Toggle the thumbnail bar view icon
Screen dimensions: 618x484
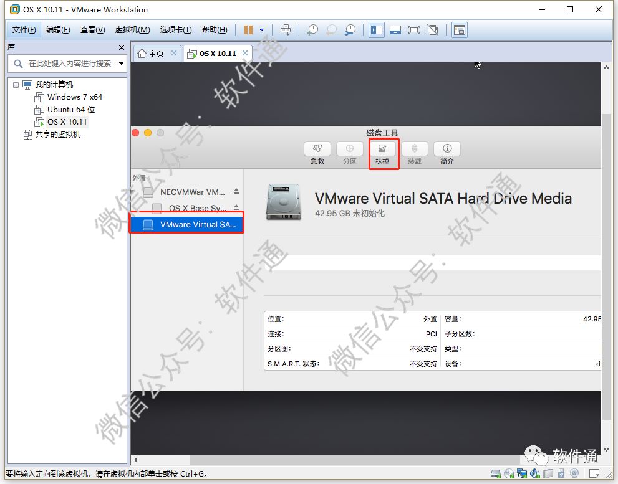(x=395, y=30)
